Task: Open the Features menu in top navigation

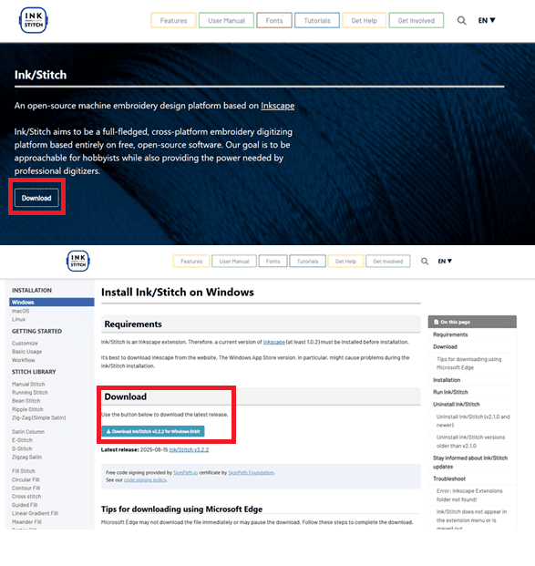Action: coord(174,21)
